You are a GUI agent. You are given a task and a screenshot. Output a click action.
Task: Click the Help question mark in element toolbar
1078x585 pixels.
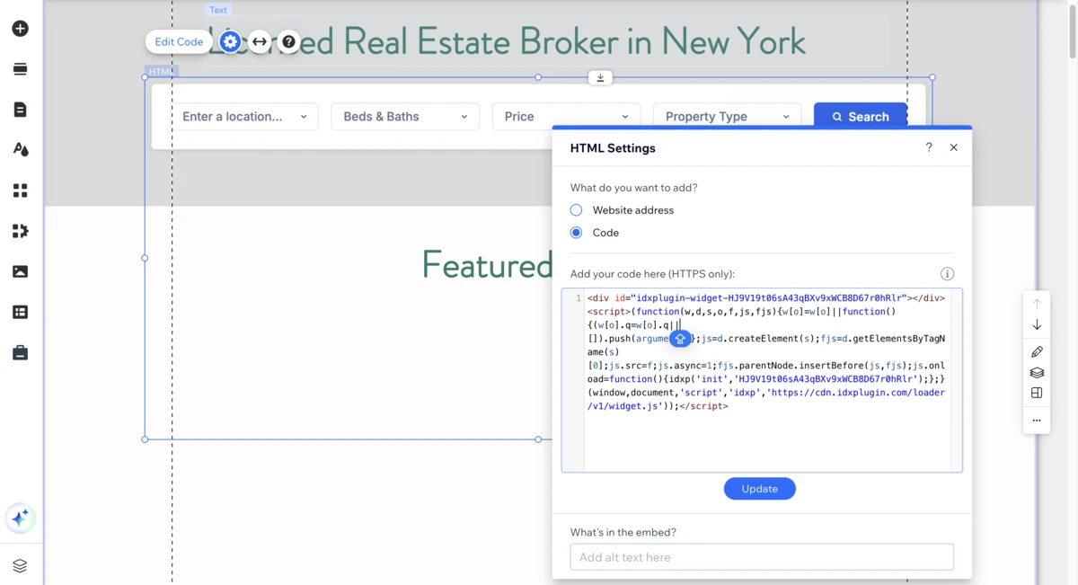288,41
